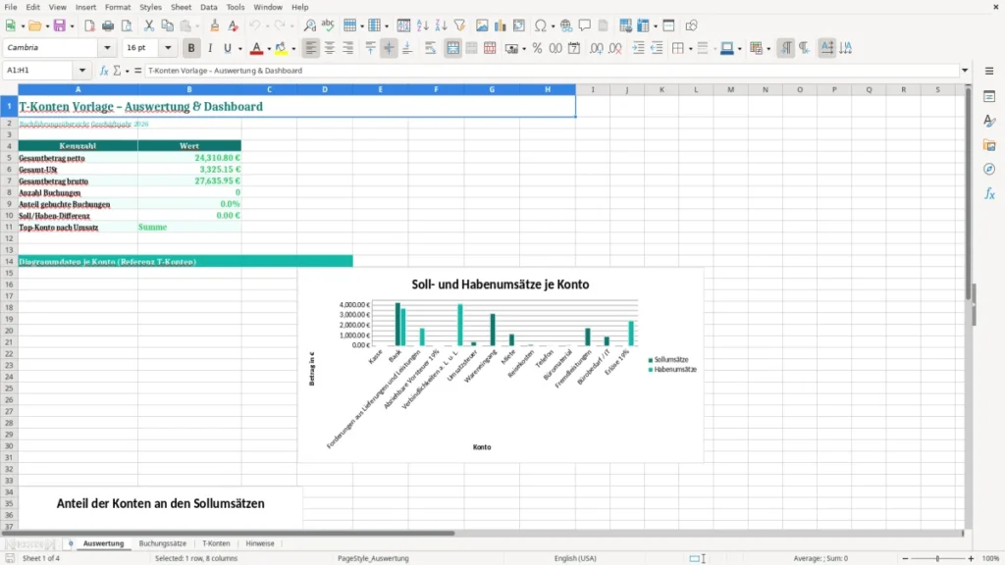Toggle Underline formatting

tap(227, 48)
